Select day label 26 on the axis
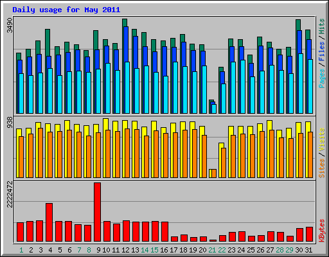Viewport: 329px width, 257px height. click(260, 250)
